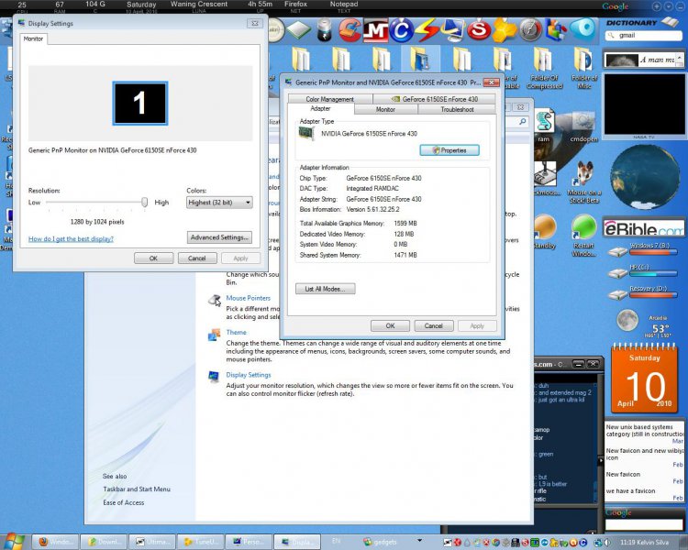The width and height of the screenshot is (688, 550).
Task: Open Advanced Settings in Display Settings
Action: click(x=219, y=237)
